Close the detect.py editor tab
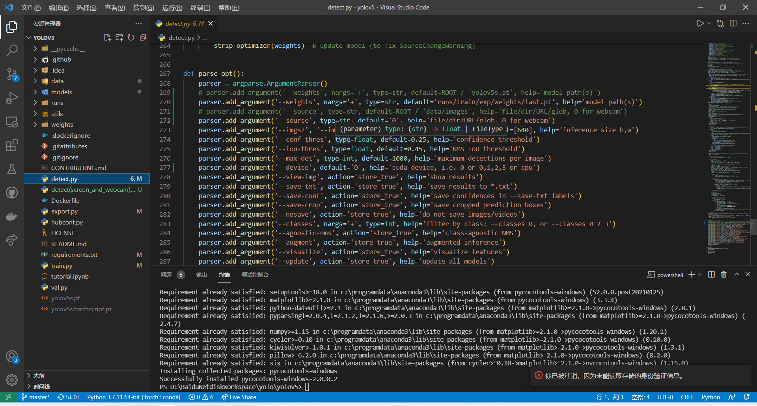This screenshot has height=406, width=757. (211, 23)
